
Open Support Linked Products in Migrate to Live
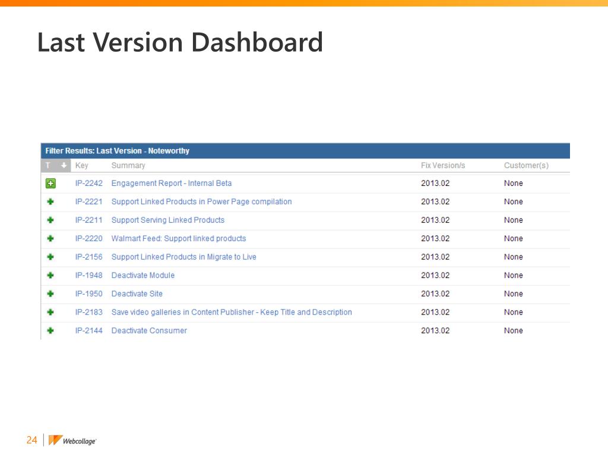184,256
